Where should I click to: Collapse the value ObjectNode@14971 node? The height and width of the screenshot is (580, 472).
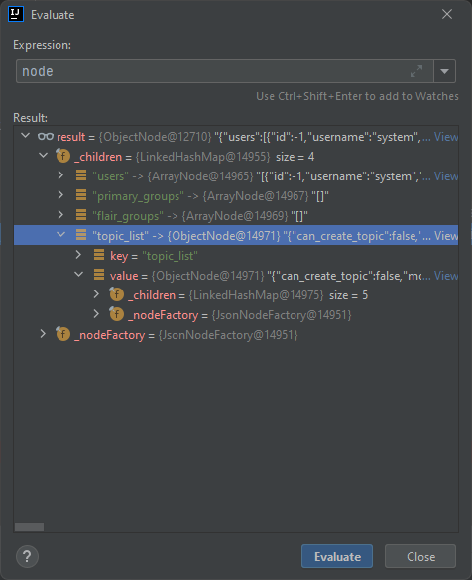tap(78, 275)
